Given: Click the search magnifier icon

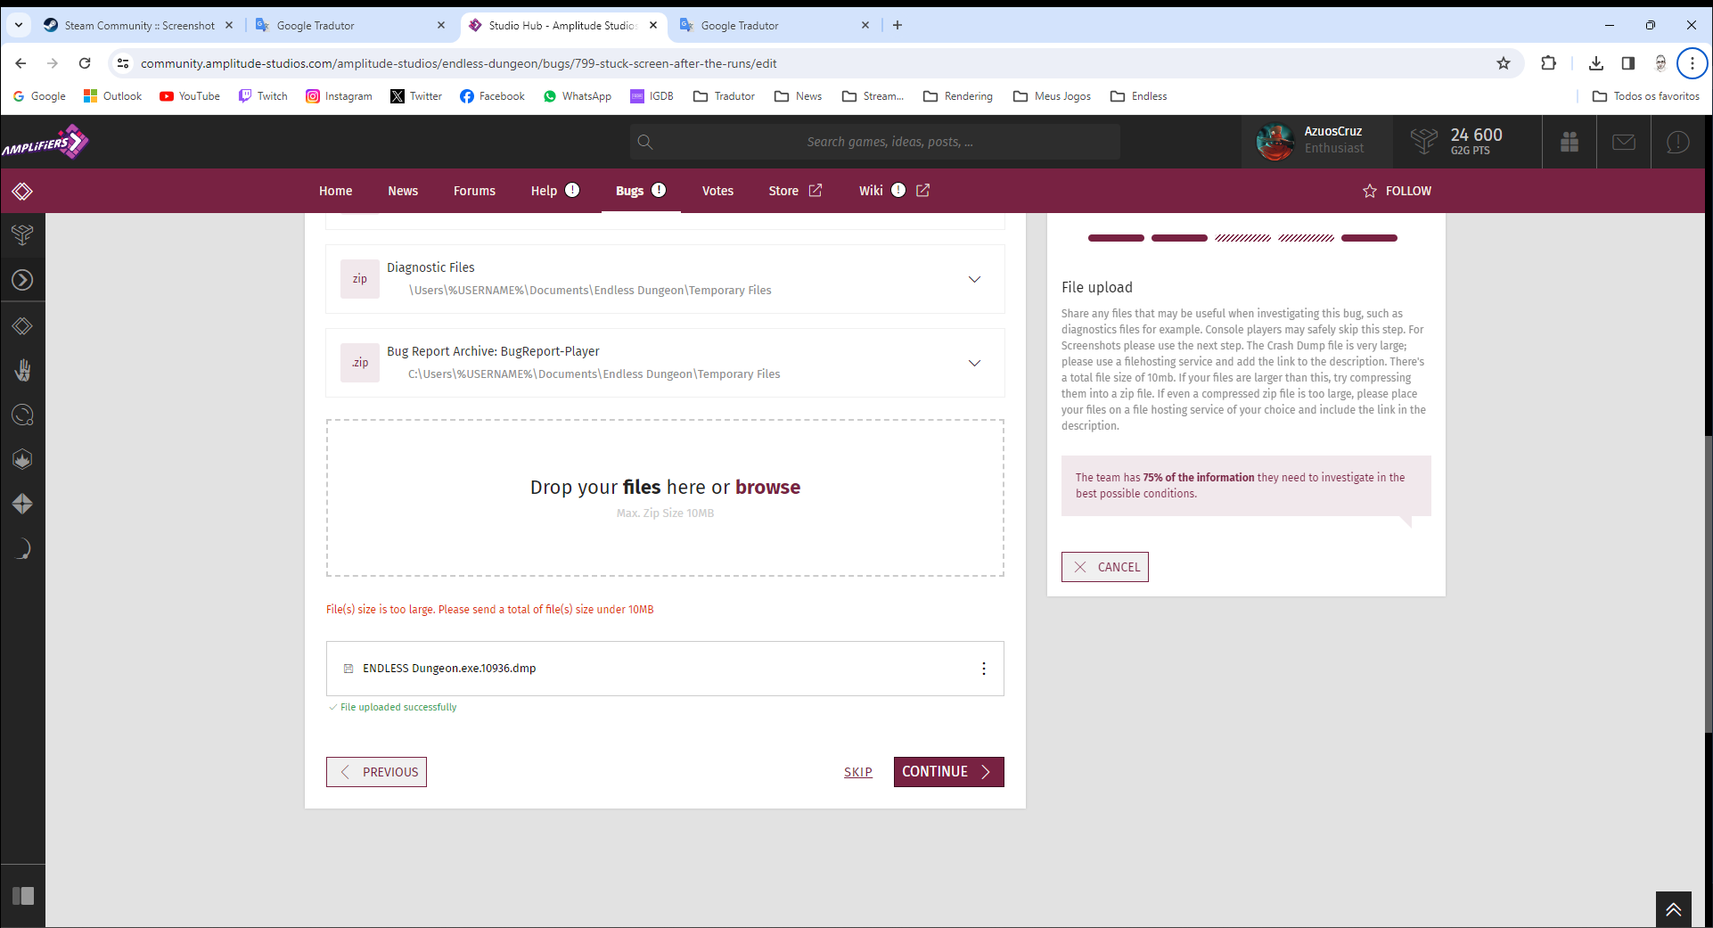Looking at the screenshot, I should pyautogui.click(x=645, y=142).
